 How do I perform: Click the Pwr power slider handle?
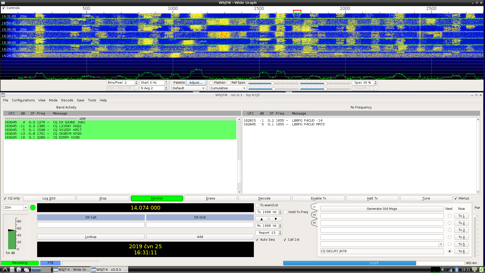pyautogui.click(x=475, y=216)
